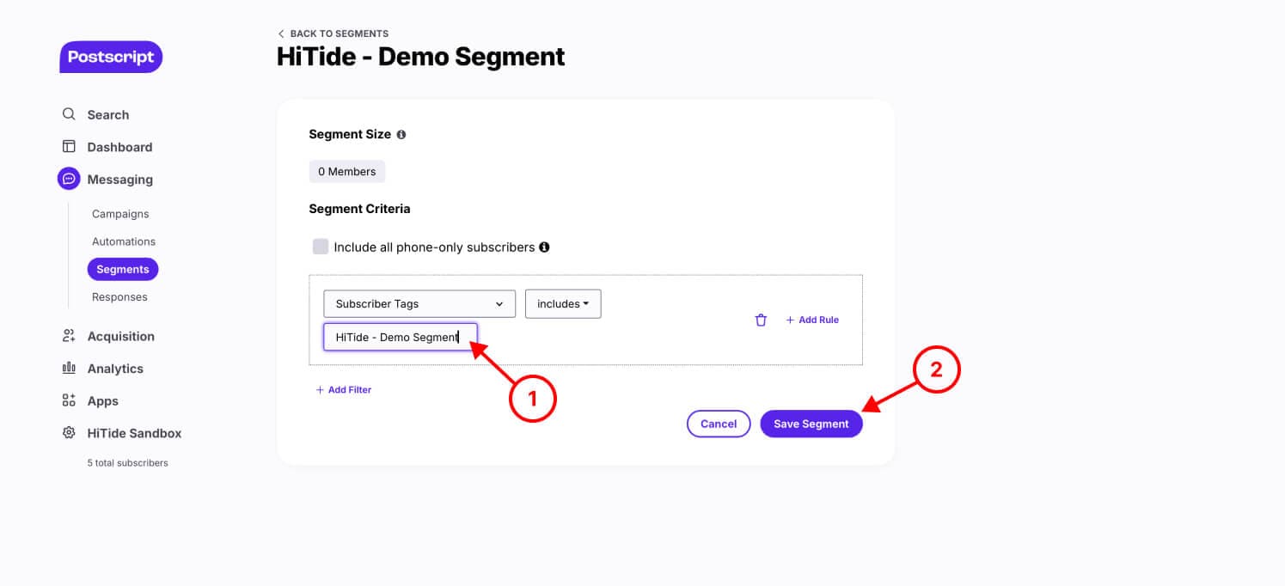Open the includes operator dropdown
The width and height of the screenshot is (1285, 586).
tap(563, 304)
